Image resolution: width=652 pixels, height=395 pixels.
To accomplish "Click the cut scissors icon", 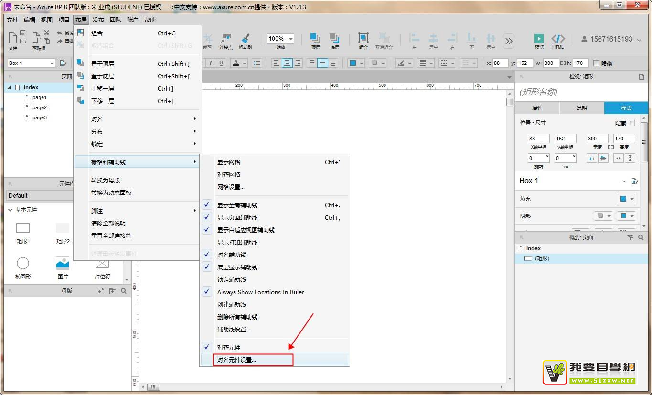I will (47, 32).
